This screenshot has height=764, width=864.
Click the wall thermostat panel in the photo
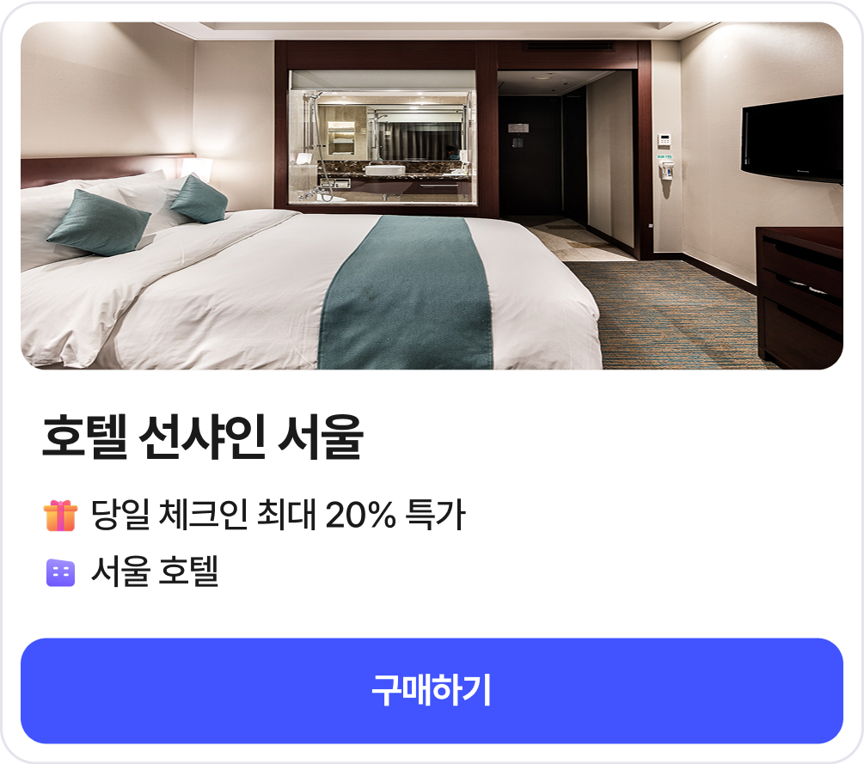(665, 140)
